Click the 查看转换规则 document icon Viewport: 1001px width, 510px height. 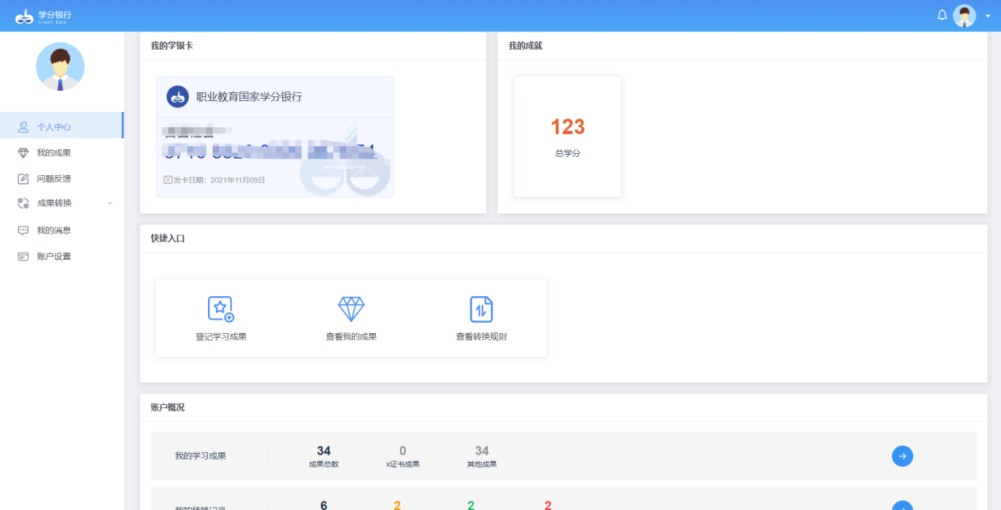pos(481,309)
